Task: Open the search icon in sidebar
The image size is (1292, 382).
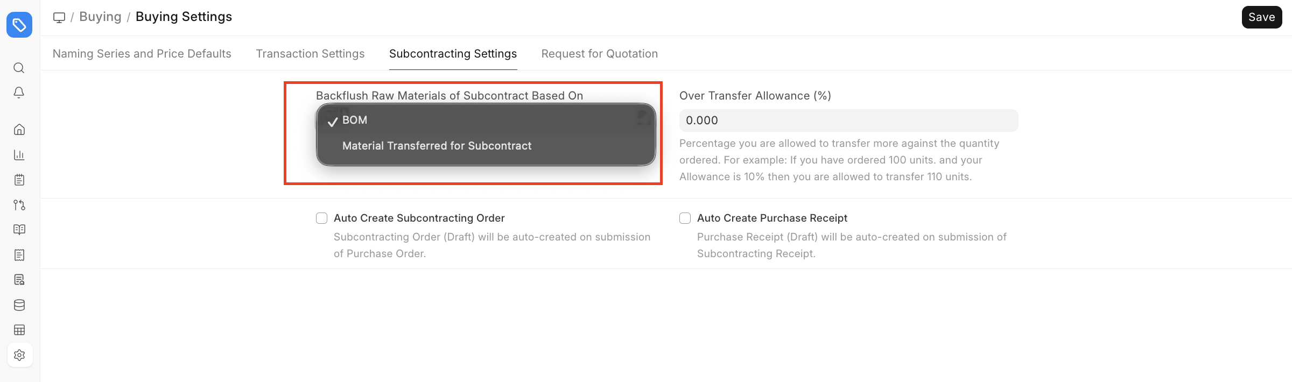Action: 19,68
